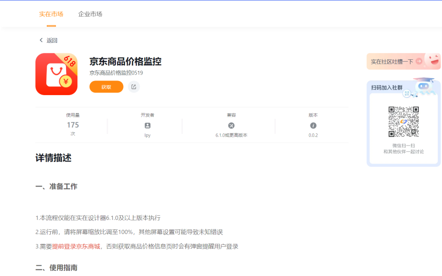
Task: Click the version number 0.0.2
Action: [313, 135]
